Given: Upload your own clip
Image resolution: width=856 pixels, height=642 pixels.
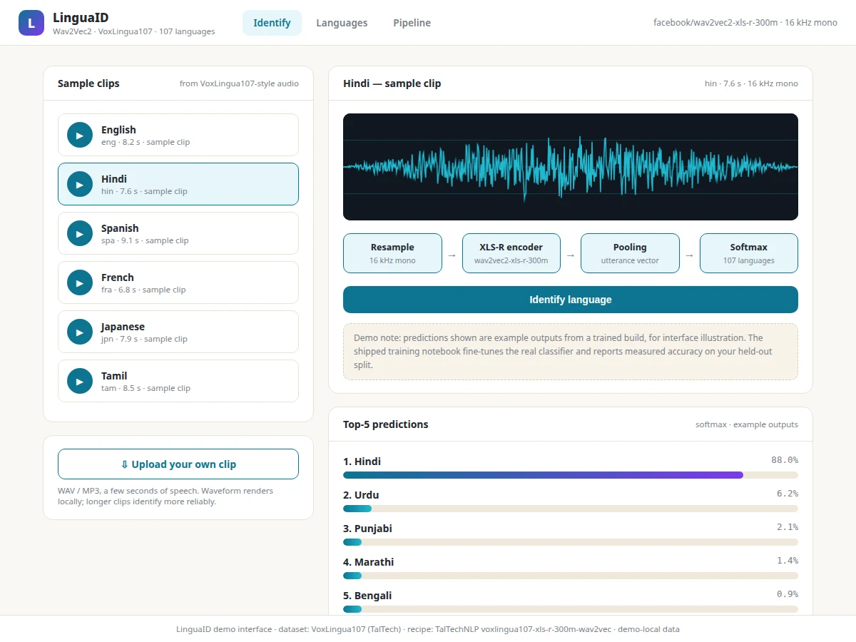Looking at the screenshot, I should (x=178, y=464).
